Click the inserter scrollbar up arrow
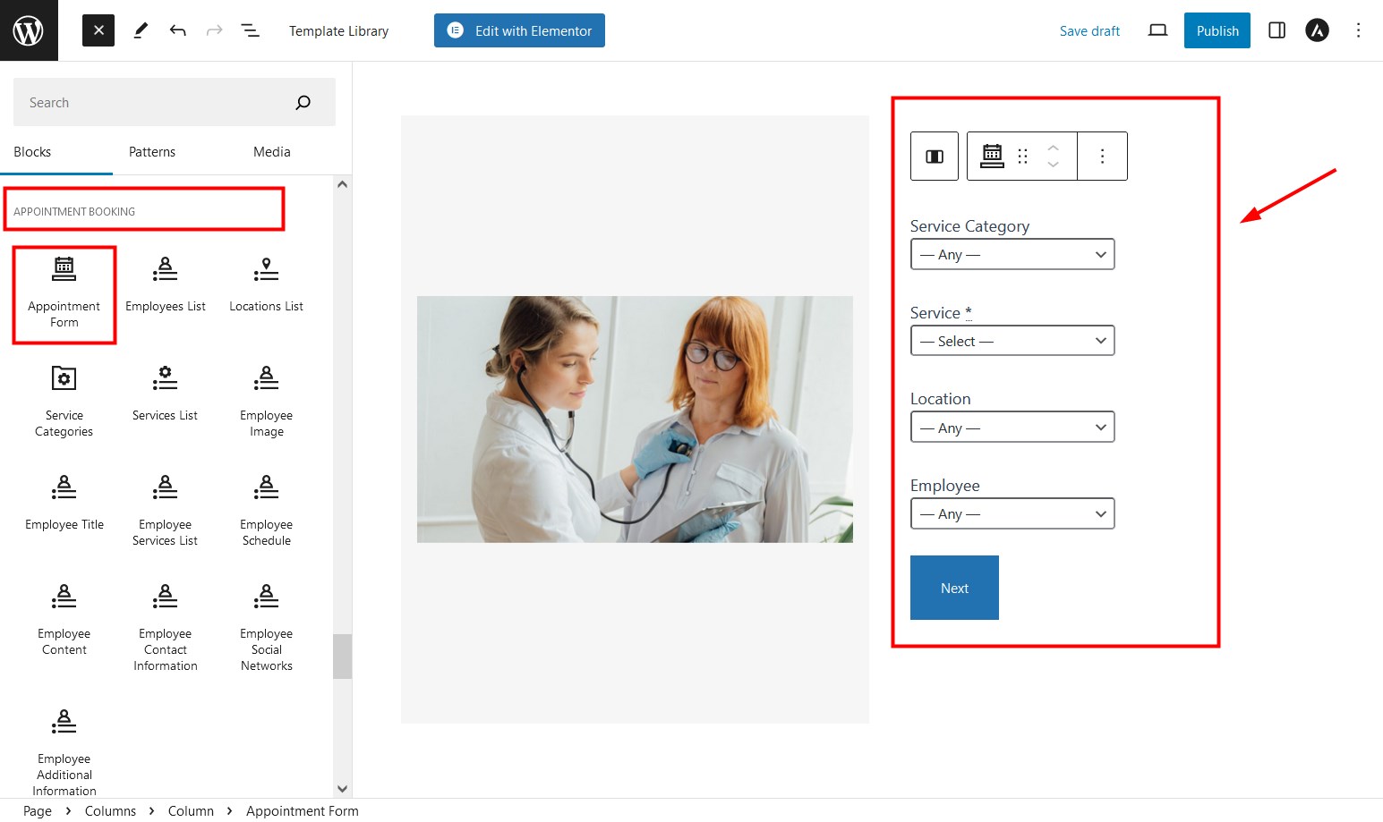 click(x=342, y=184)
